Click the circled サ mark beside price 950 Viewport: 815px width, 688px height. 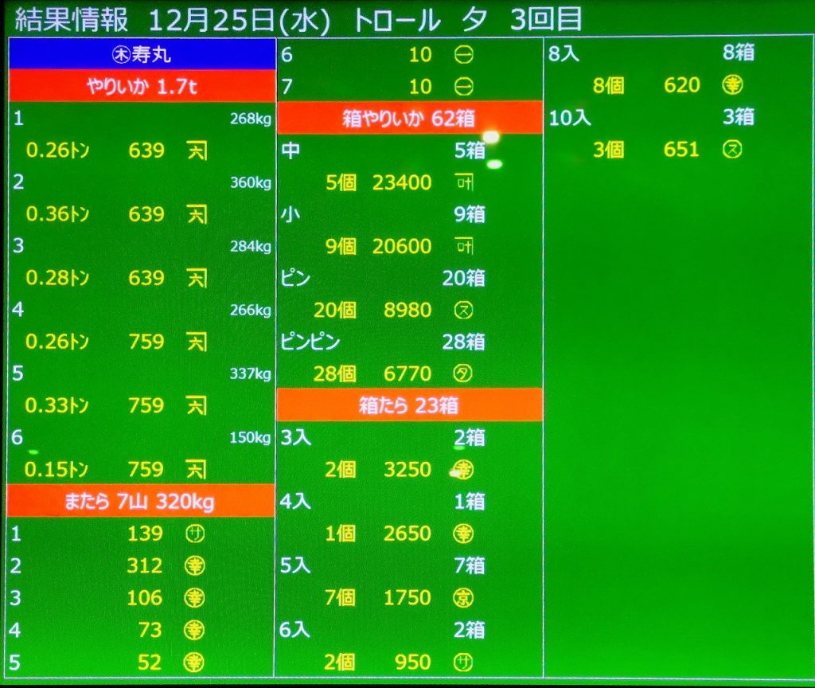point(462,662)
